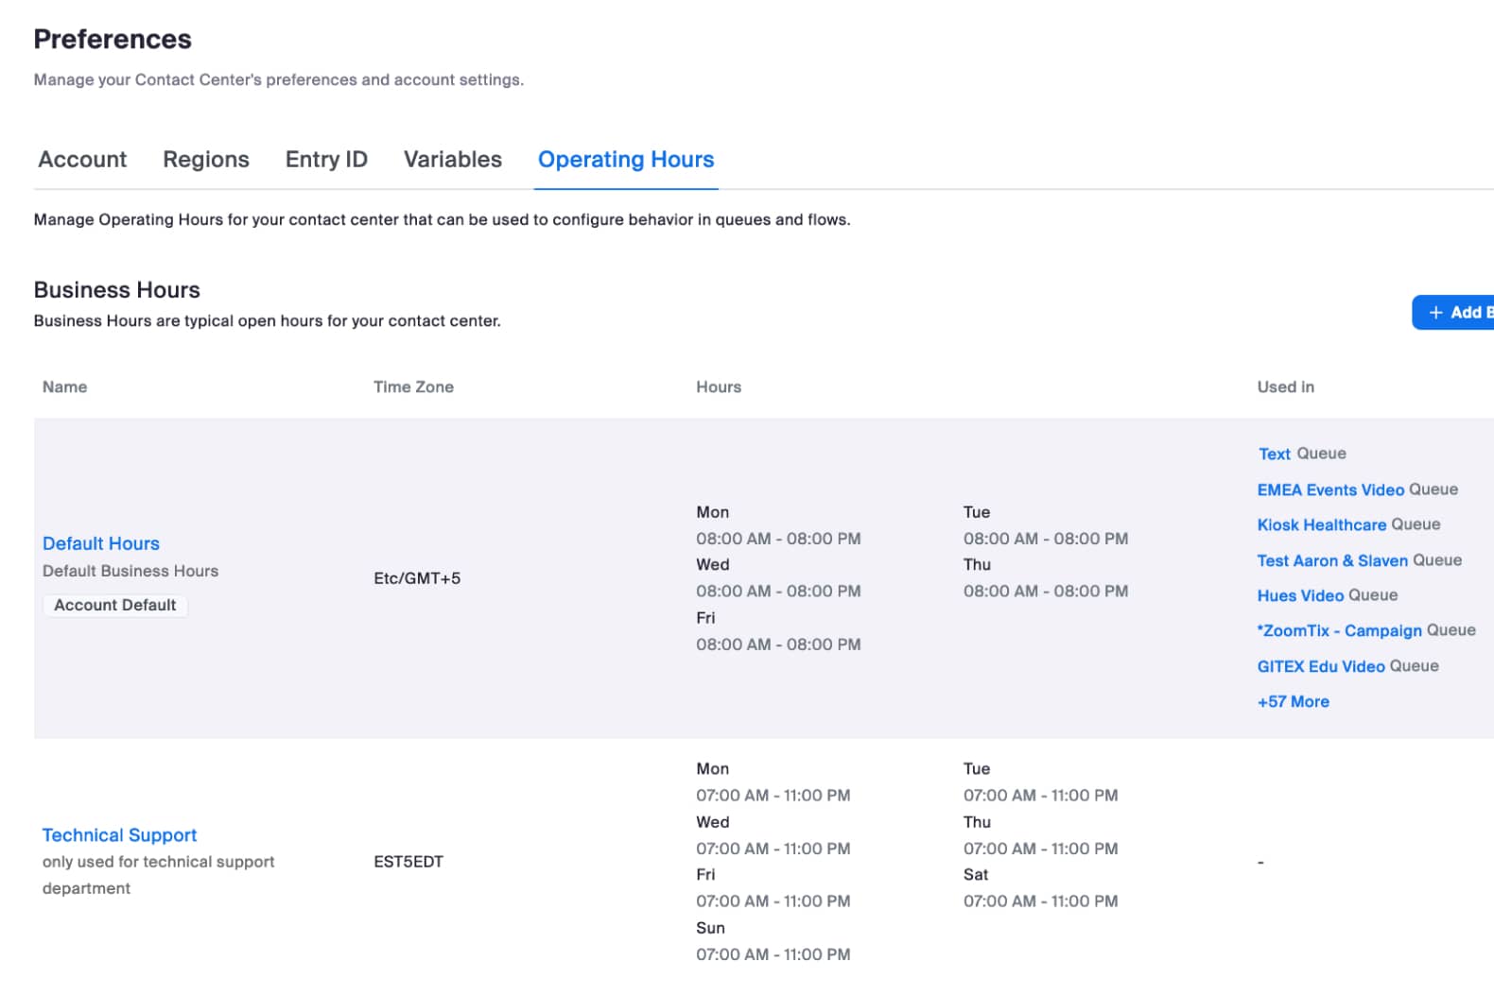The image size is (1494, 996).
Task: Click the Operating Hours tab
Action: [x=626, y=160]
